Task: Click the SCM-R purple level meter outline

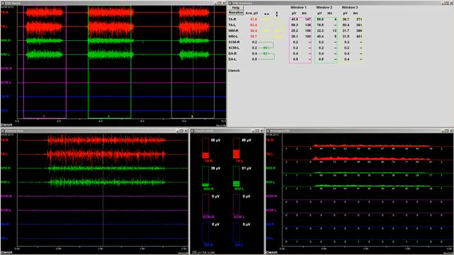Action: (205, 204)
